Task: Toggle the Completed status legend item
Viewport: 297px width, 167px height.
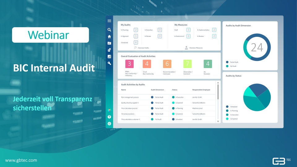Action: pyautogui.click(x=234, y=119)
